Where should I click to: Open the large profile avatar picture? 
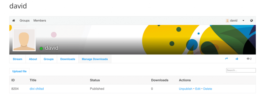pyautogui.click(x=24, y=40)
